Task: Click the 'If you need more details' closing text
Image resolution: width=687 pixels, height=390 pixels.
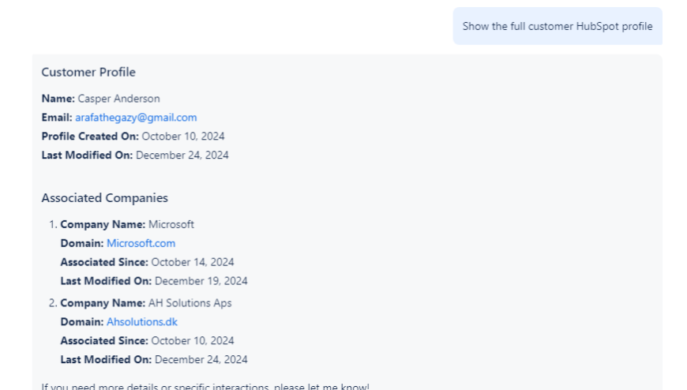Action: click(x=205, y=386)
